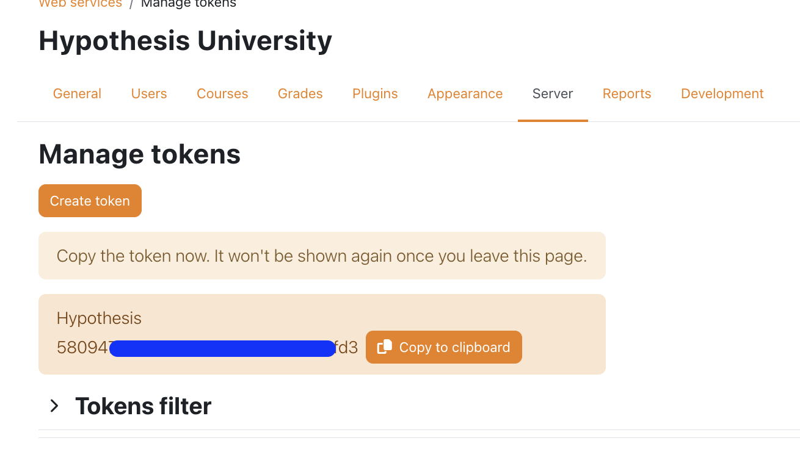Go to the Courses tab
The image size is (800, 449).
coord(222,94)
